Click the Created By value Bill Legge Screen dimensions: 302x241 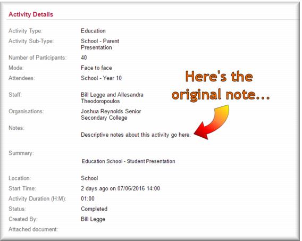(x=93, y=219)
